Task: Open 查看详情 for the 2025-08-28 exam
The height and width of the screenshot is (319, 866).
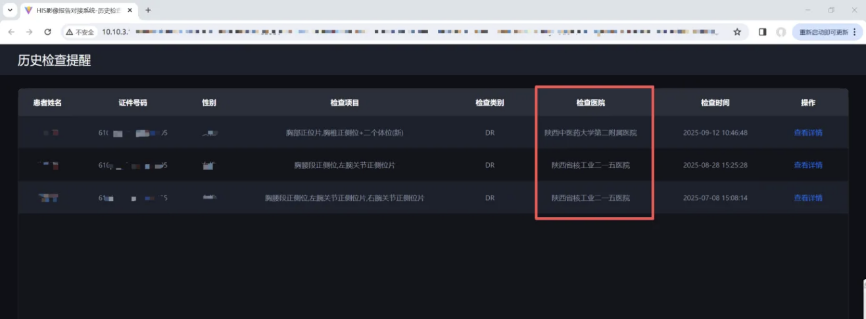Action: 807,165
